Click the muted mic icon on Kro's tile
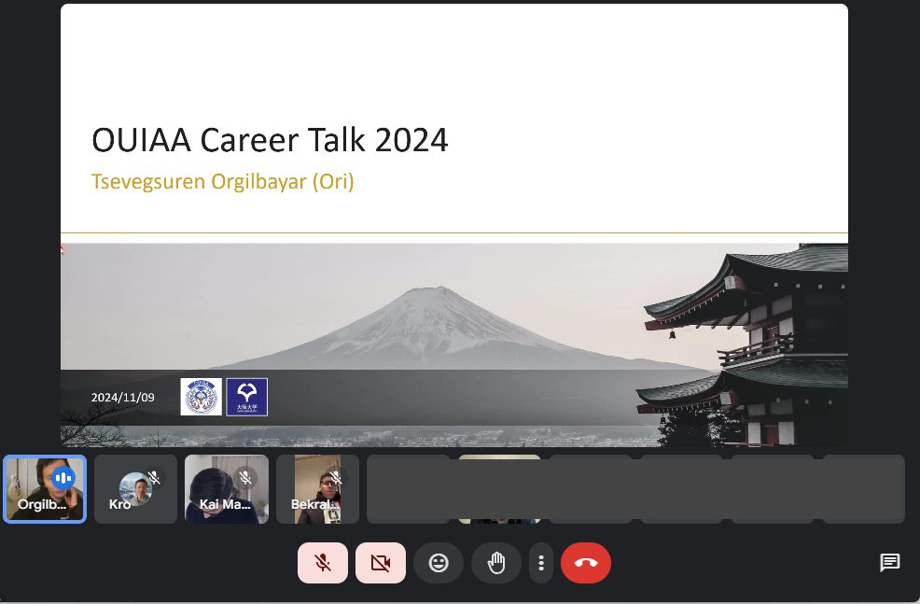The image size is (920, 604). point(154,478)
